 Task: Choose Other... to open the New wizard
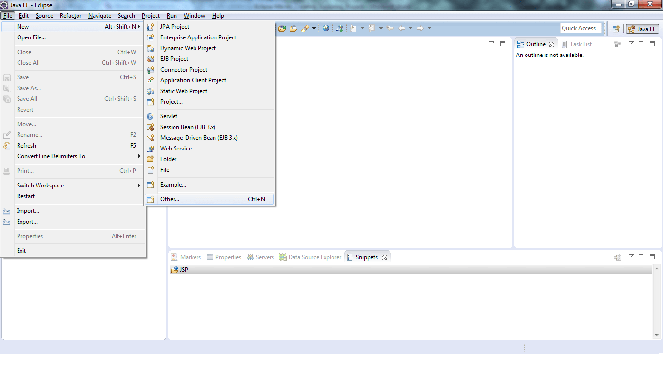click(x=170, y=199)
